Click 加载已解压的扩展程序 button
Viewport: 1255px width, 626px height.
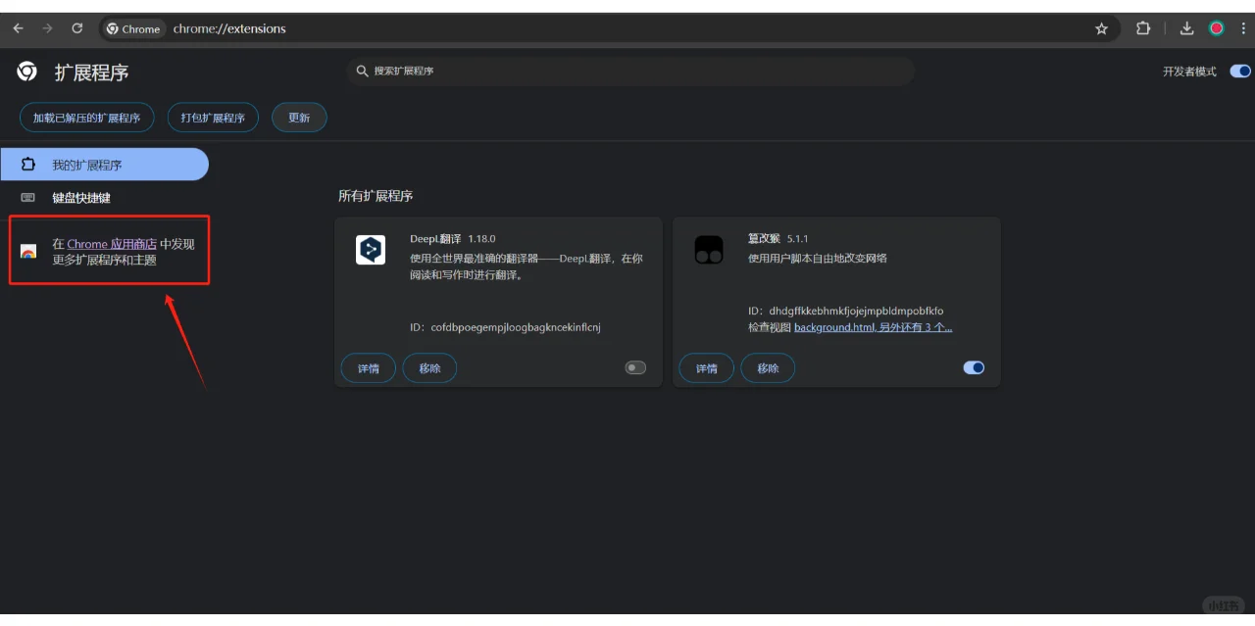coord(87,118)
